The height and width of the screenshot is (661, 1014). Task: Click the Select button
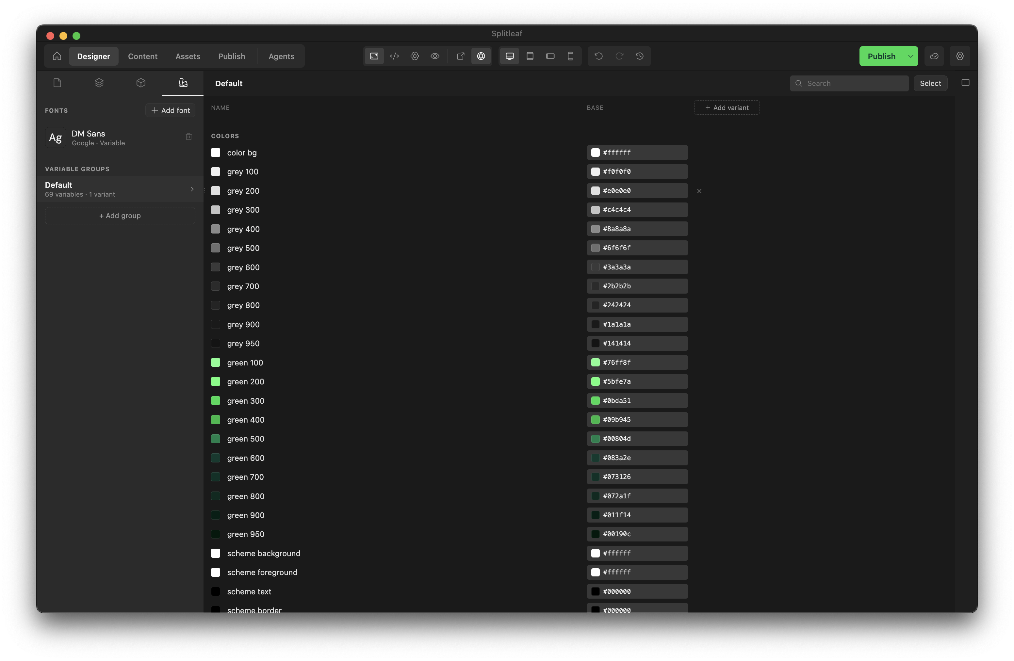pos(930,84)
